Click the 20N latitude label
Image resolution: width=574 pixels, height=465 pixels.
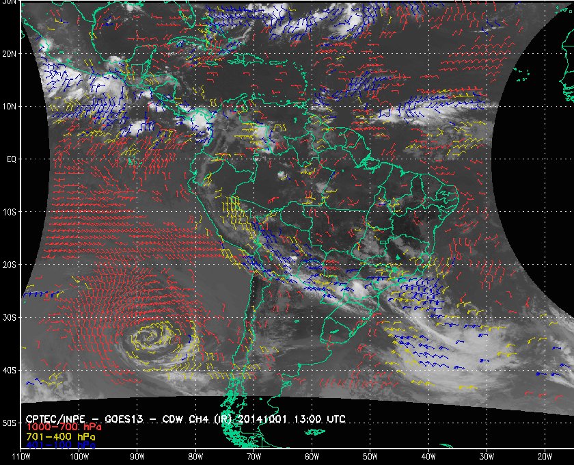pos(10,54)
